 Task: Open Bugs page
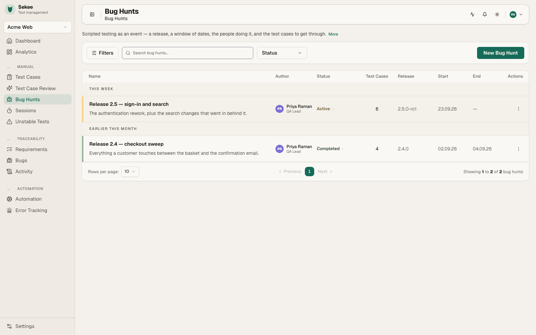point(38,160)
